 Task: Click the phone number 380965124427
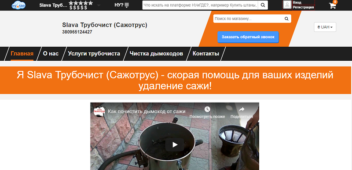[x=77, y=32]
